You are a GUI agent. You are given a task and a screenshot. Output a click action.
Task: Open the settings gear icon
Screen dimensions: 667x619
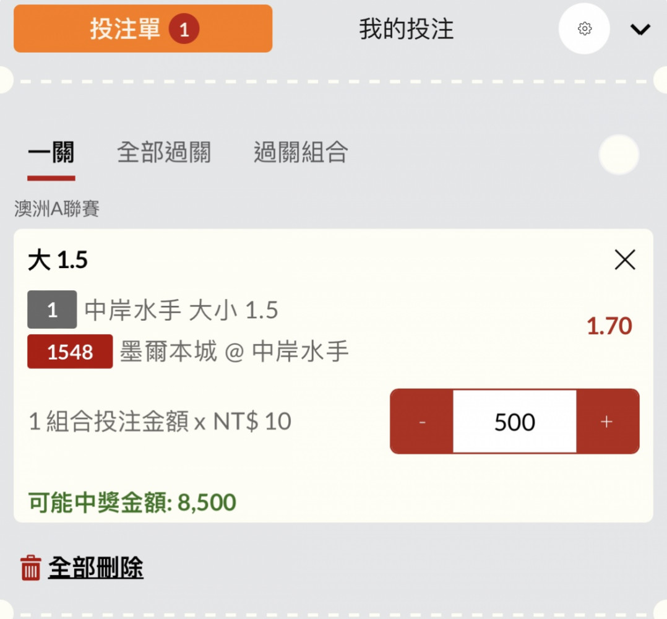click(x=584, y=28)
